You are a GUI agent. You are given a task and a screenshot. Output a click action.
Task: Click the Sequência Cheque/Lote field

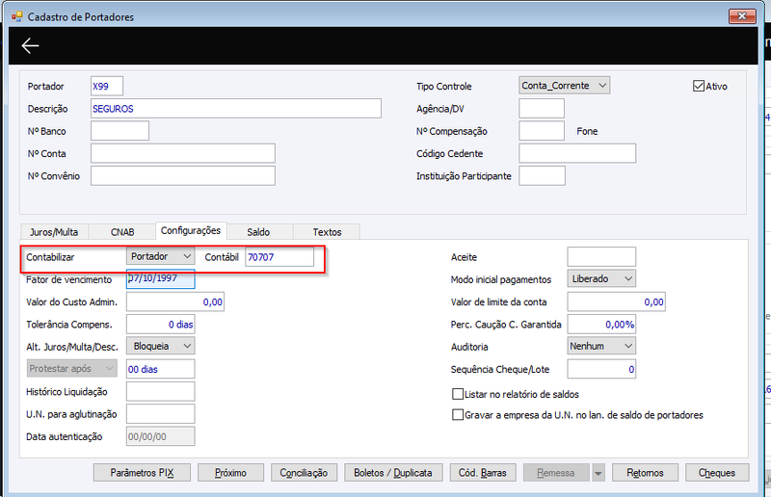[x=601, y=369]
